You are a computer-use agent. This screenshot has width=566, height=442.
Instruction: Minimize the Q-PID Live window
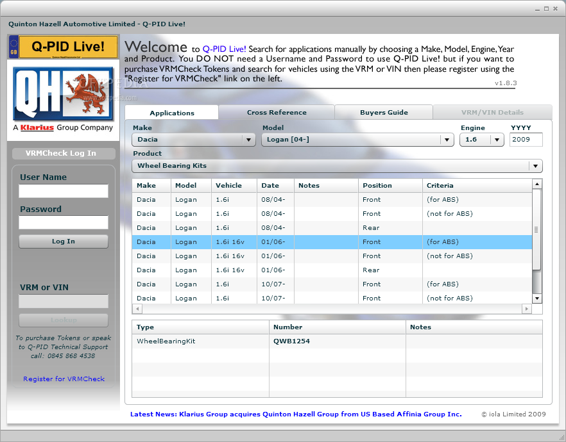click(537, 9)
